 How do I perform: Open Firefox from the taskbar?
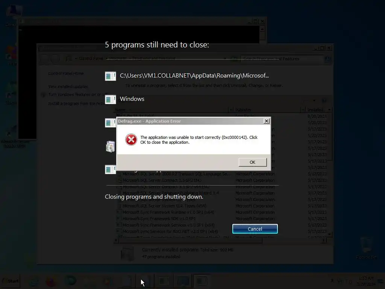click(x=51, y=281)
